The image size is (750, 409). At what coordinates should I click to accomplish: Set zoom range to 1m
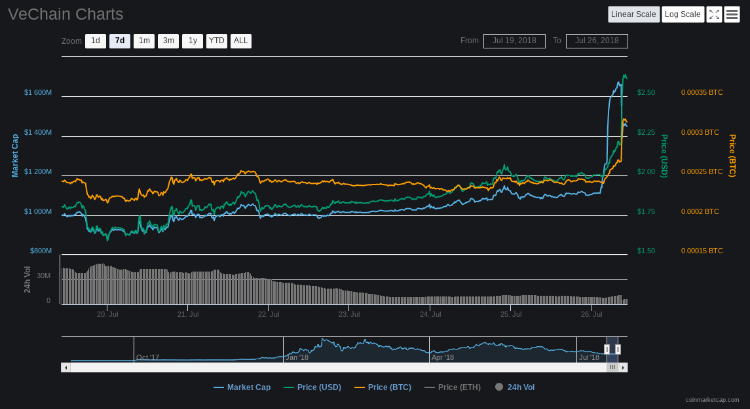(x=144, y=41)
